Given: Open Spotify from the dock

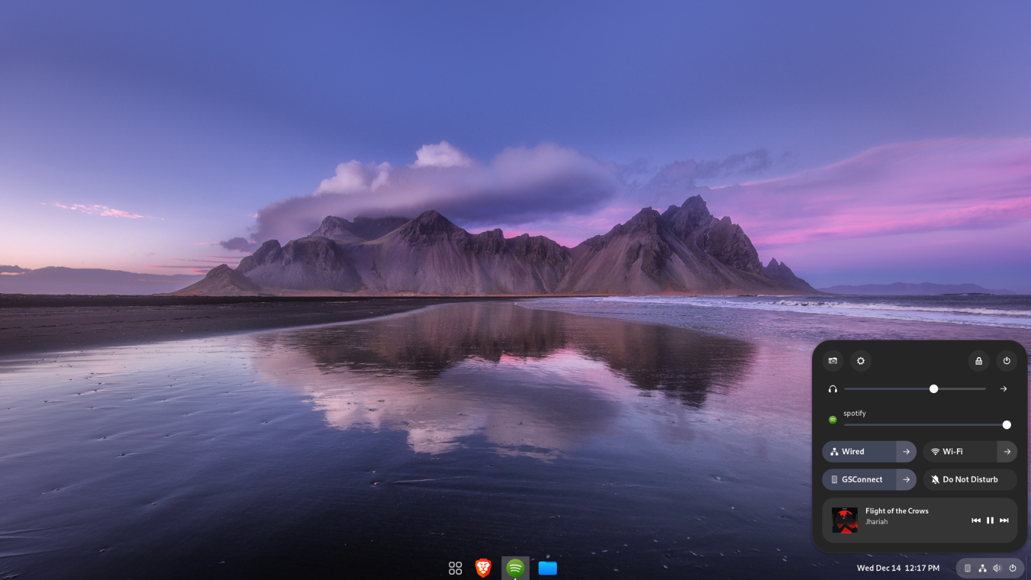Looking at the screenshot, I should coord(515,568).
